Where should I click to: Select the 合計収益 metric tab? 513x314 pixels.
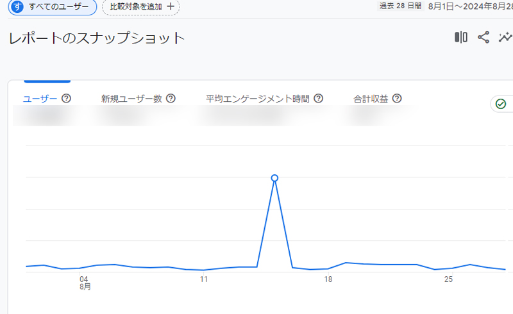(371, 99)
